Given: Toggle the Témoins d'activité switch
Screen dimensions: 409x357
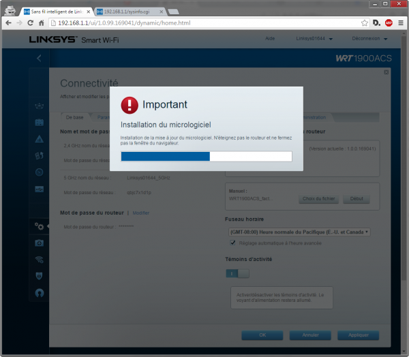Looking at the screenshot, I should (237, 273).
